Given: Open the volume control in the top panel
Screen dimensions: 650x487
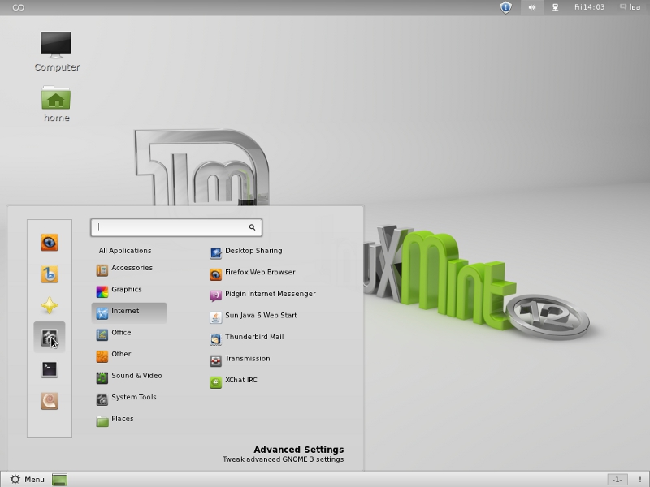Looking at the screenshot, I should 532,7.
